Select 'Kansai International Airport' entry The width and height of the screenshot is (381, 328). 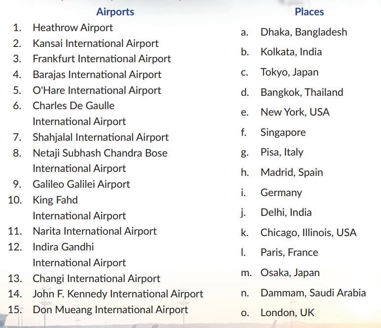click(95, 43)
